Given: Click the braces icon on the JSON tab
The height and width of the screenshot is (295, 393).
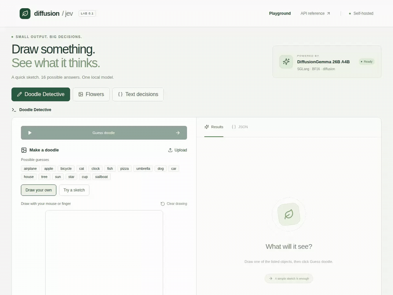Looking at the screenshot, I should 234,127.
